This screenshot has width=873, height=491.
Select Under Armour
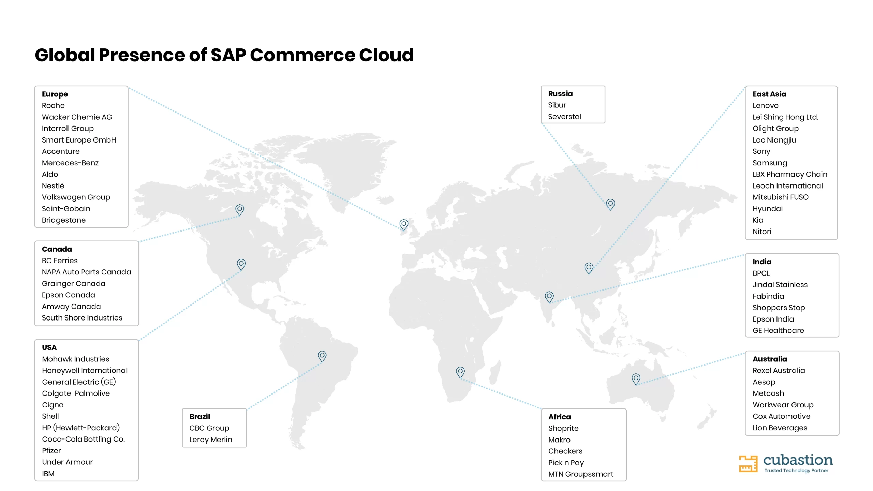point(68,462)
